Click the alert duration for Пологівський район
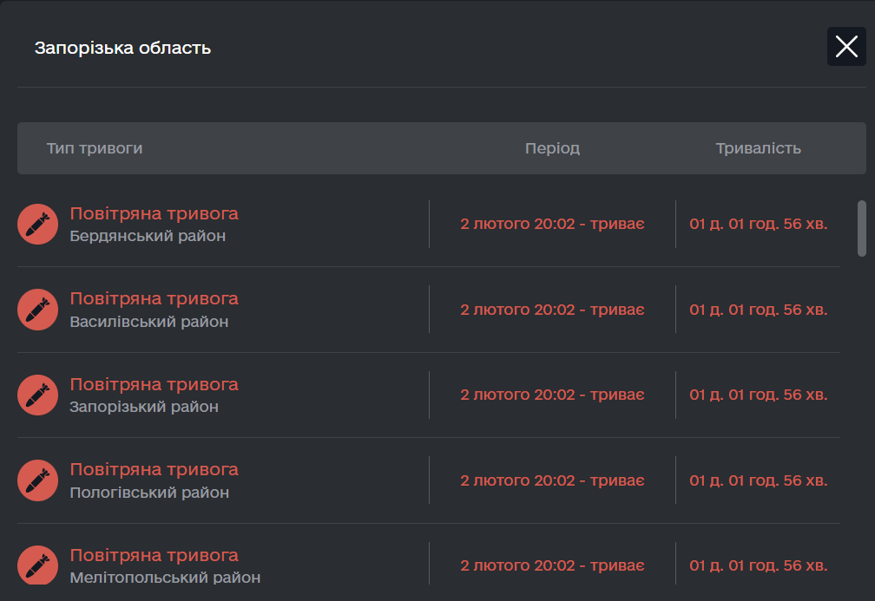875x601 pixels. pyautogui.click(x=758, y=480)
